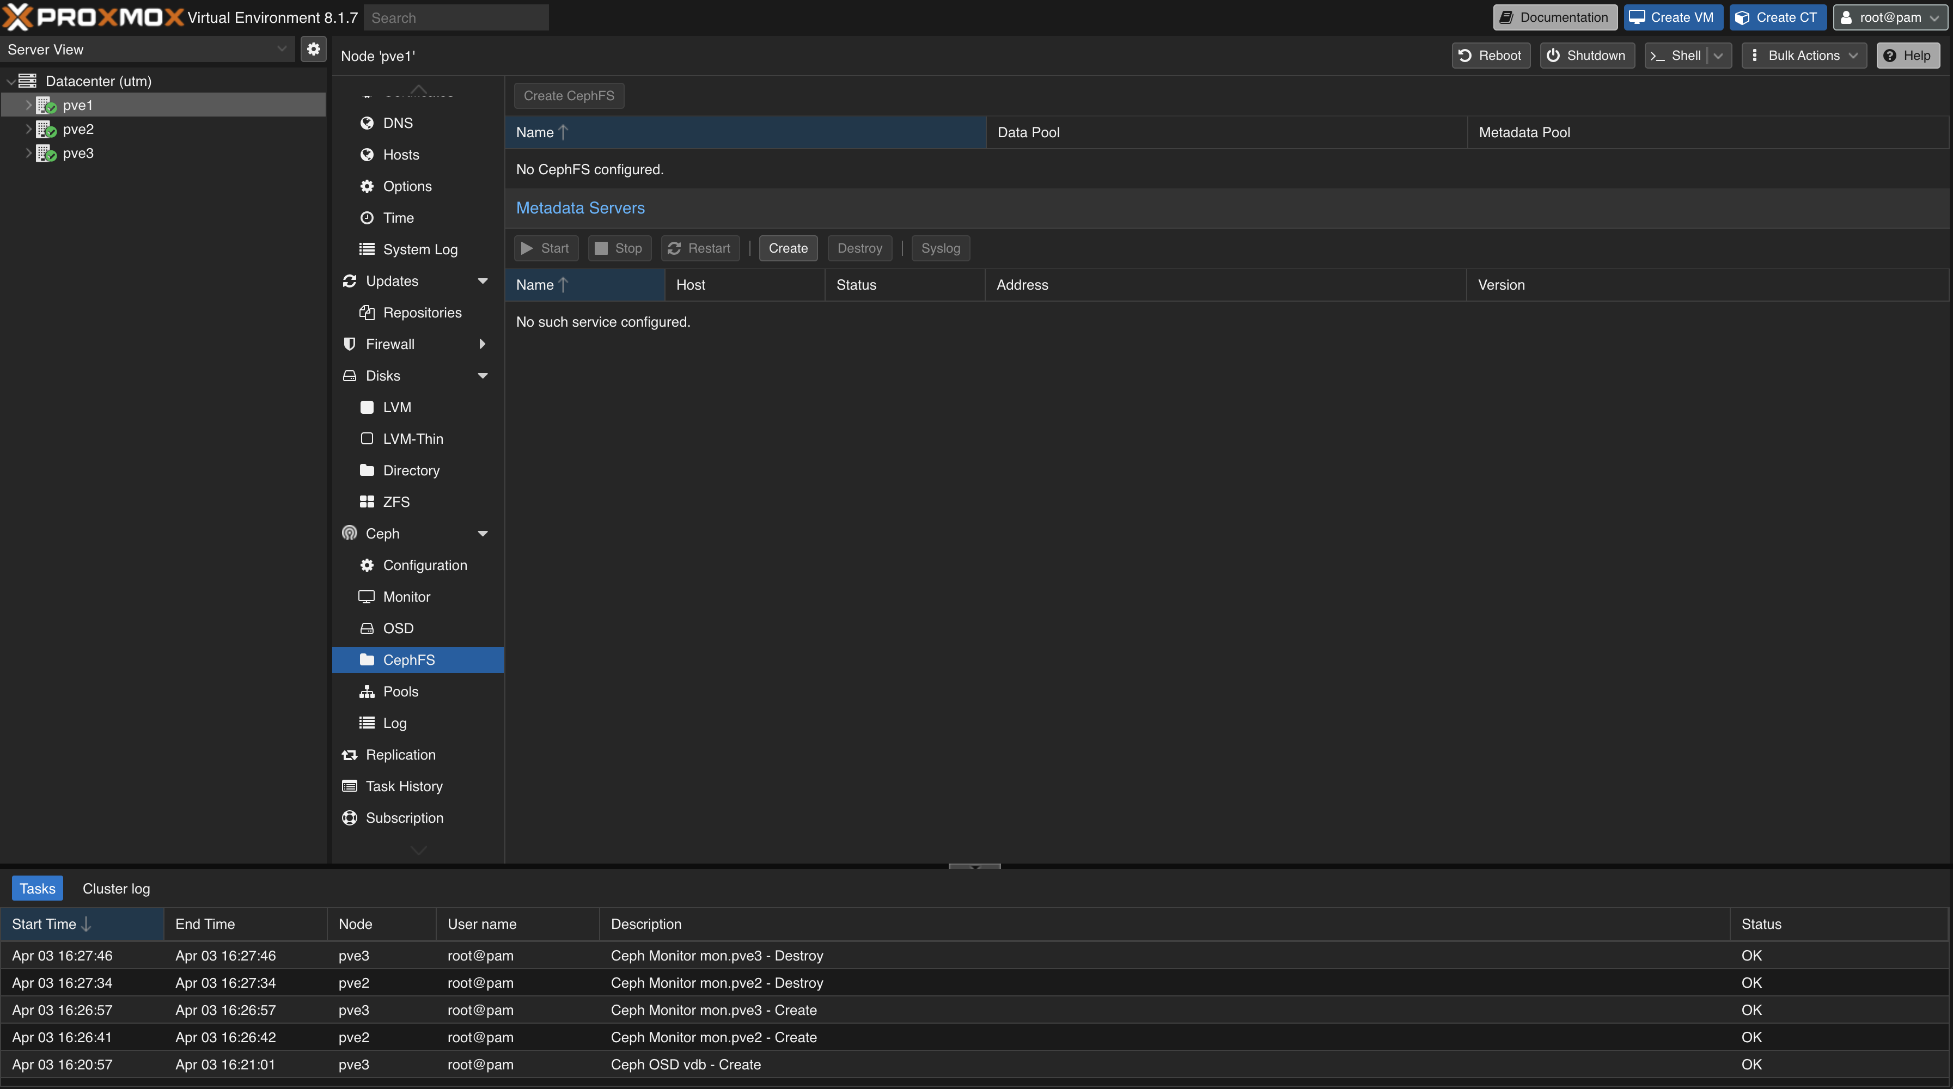This screenshot has width=1953, height=1089.
Task: Expand the pve2 node tree
Action: pyautogui.click(x=28, y=129)
